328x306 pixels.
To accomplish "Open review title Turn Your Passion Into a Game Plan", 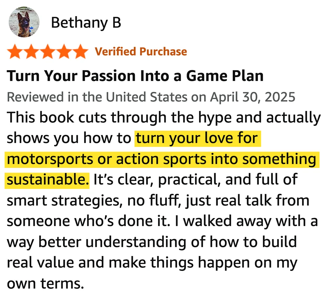I will pos(135,76).
